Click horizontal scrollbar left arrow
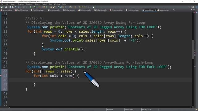 pos(10,107)
